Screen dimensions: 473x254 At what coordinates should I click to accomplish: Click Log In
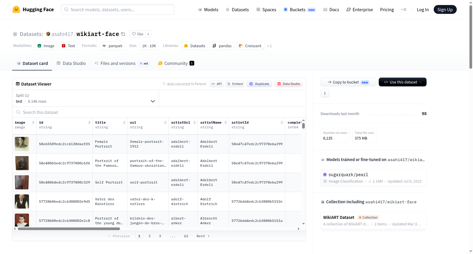[423, 10]
